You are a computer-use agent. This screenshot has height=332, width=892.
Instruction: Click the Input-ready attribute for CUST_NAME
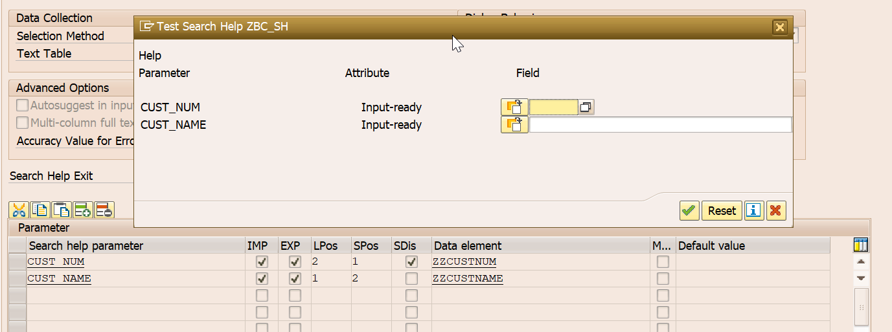click(391, 125)
